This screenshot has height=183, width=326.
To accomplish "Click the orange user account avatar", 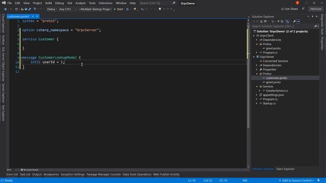I will click(297, 3).
